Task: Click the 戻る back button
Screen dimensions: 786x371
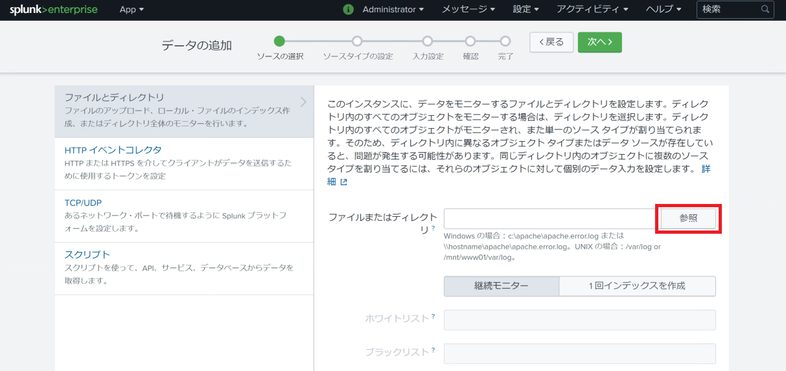Action: (x=551, y=42)
